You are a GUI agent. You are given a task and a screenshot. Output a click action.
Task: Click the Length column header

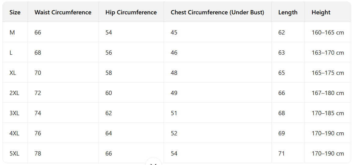point(288,13)
